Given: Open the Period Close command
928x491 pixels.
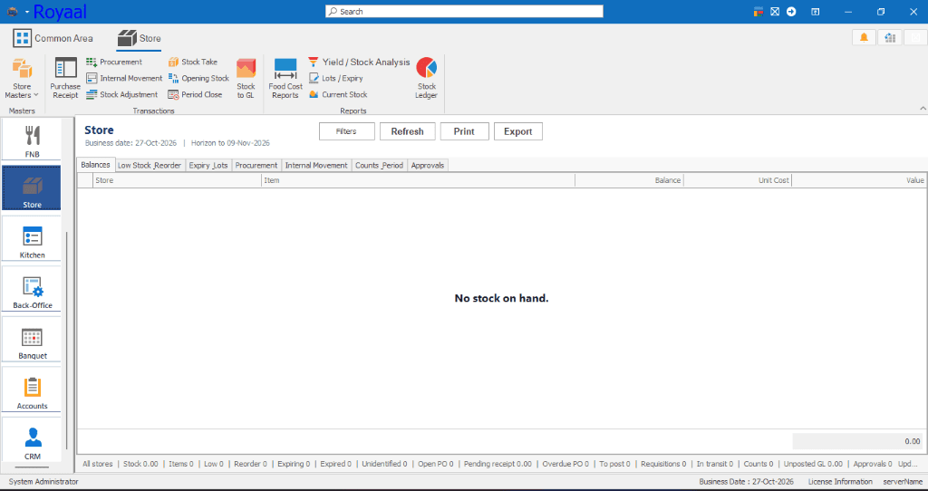Looking at the screenshot, I should coord(196,94).
